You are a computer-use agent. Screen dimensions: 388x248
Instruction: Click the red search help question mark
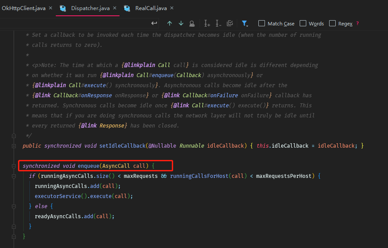[x=357, y=24]
